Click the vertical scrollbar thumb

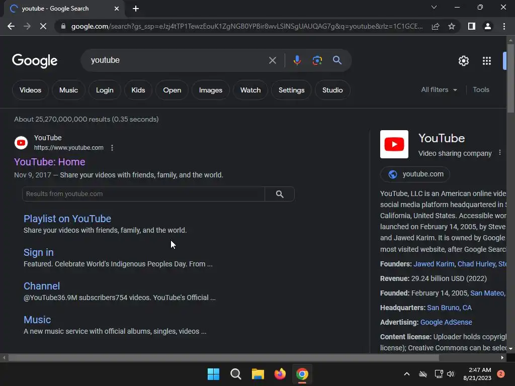(x=510, y=78)
